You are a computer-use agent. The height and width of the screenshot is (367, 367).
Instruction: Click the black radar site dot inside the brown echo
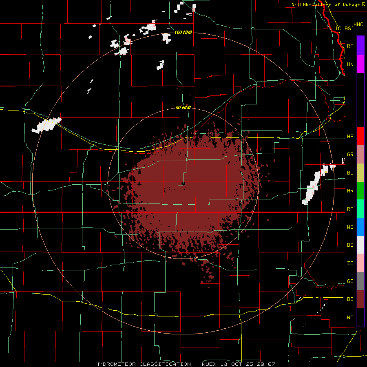pos(183,183)
